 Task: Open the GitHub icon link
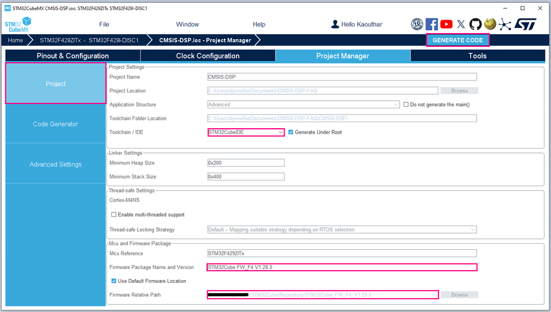[475, 24]
